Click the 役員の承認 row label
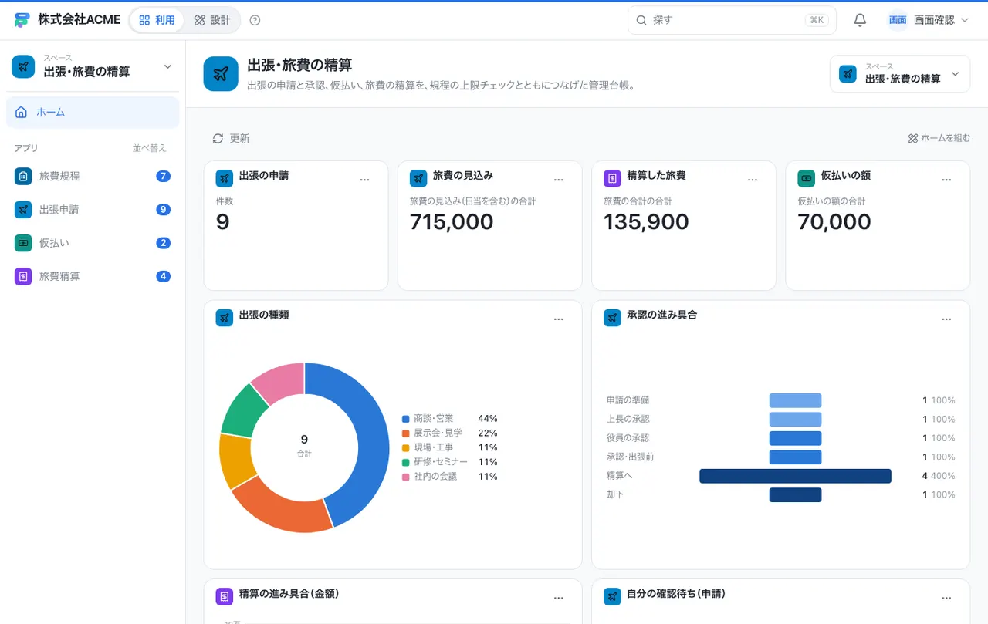The width and height of the screenshot is (988, 624). pos(628,438)
